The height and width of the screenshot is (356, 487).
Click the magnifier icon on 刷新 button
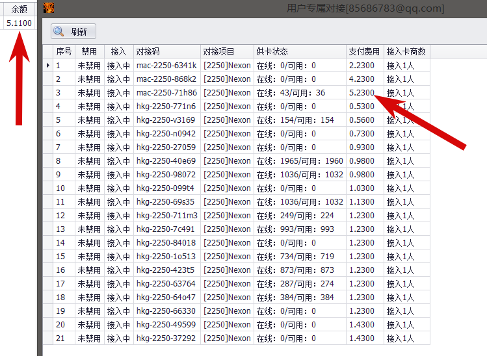59,31
